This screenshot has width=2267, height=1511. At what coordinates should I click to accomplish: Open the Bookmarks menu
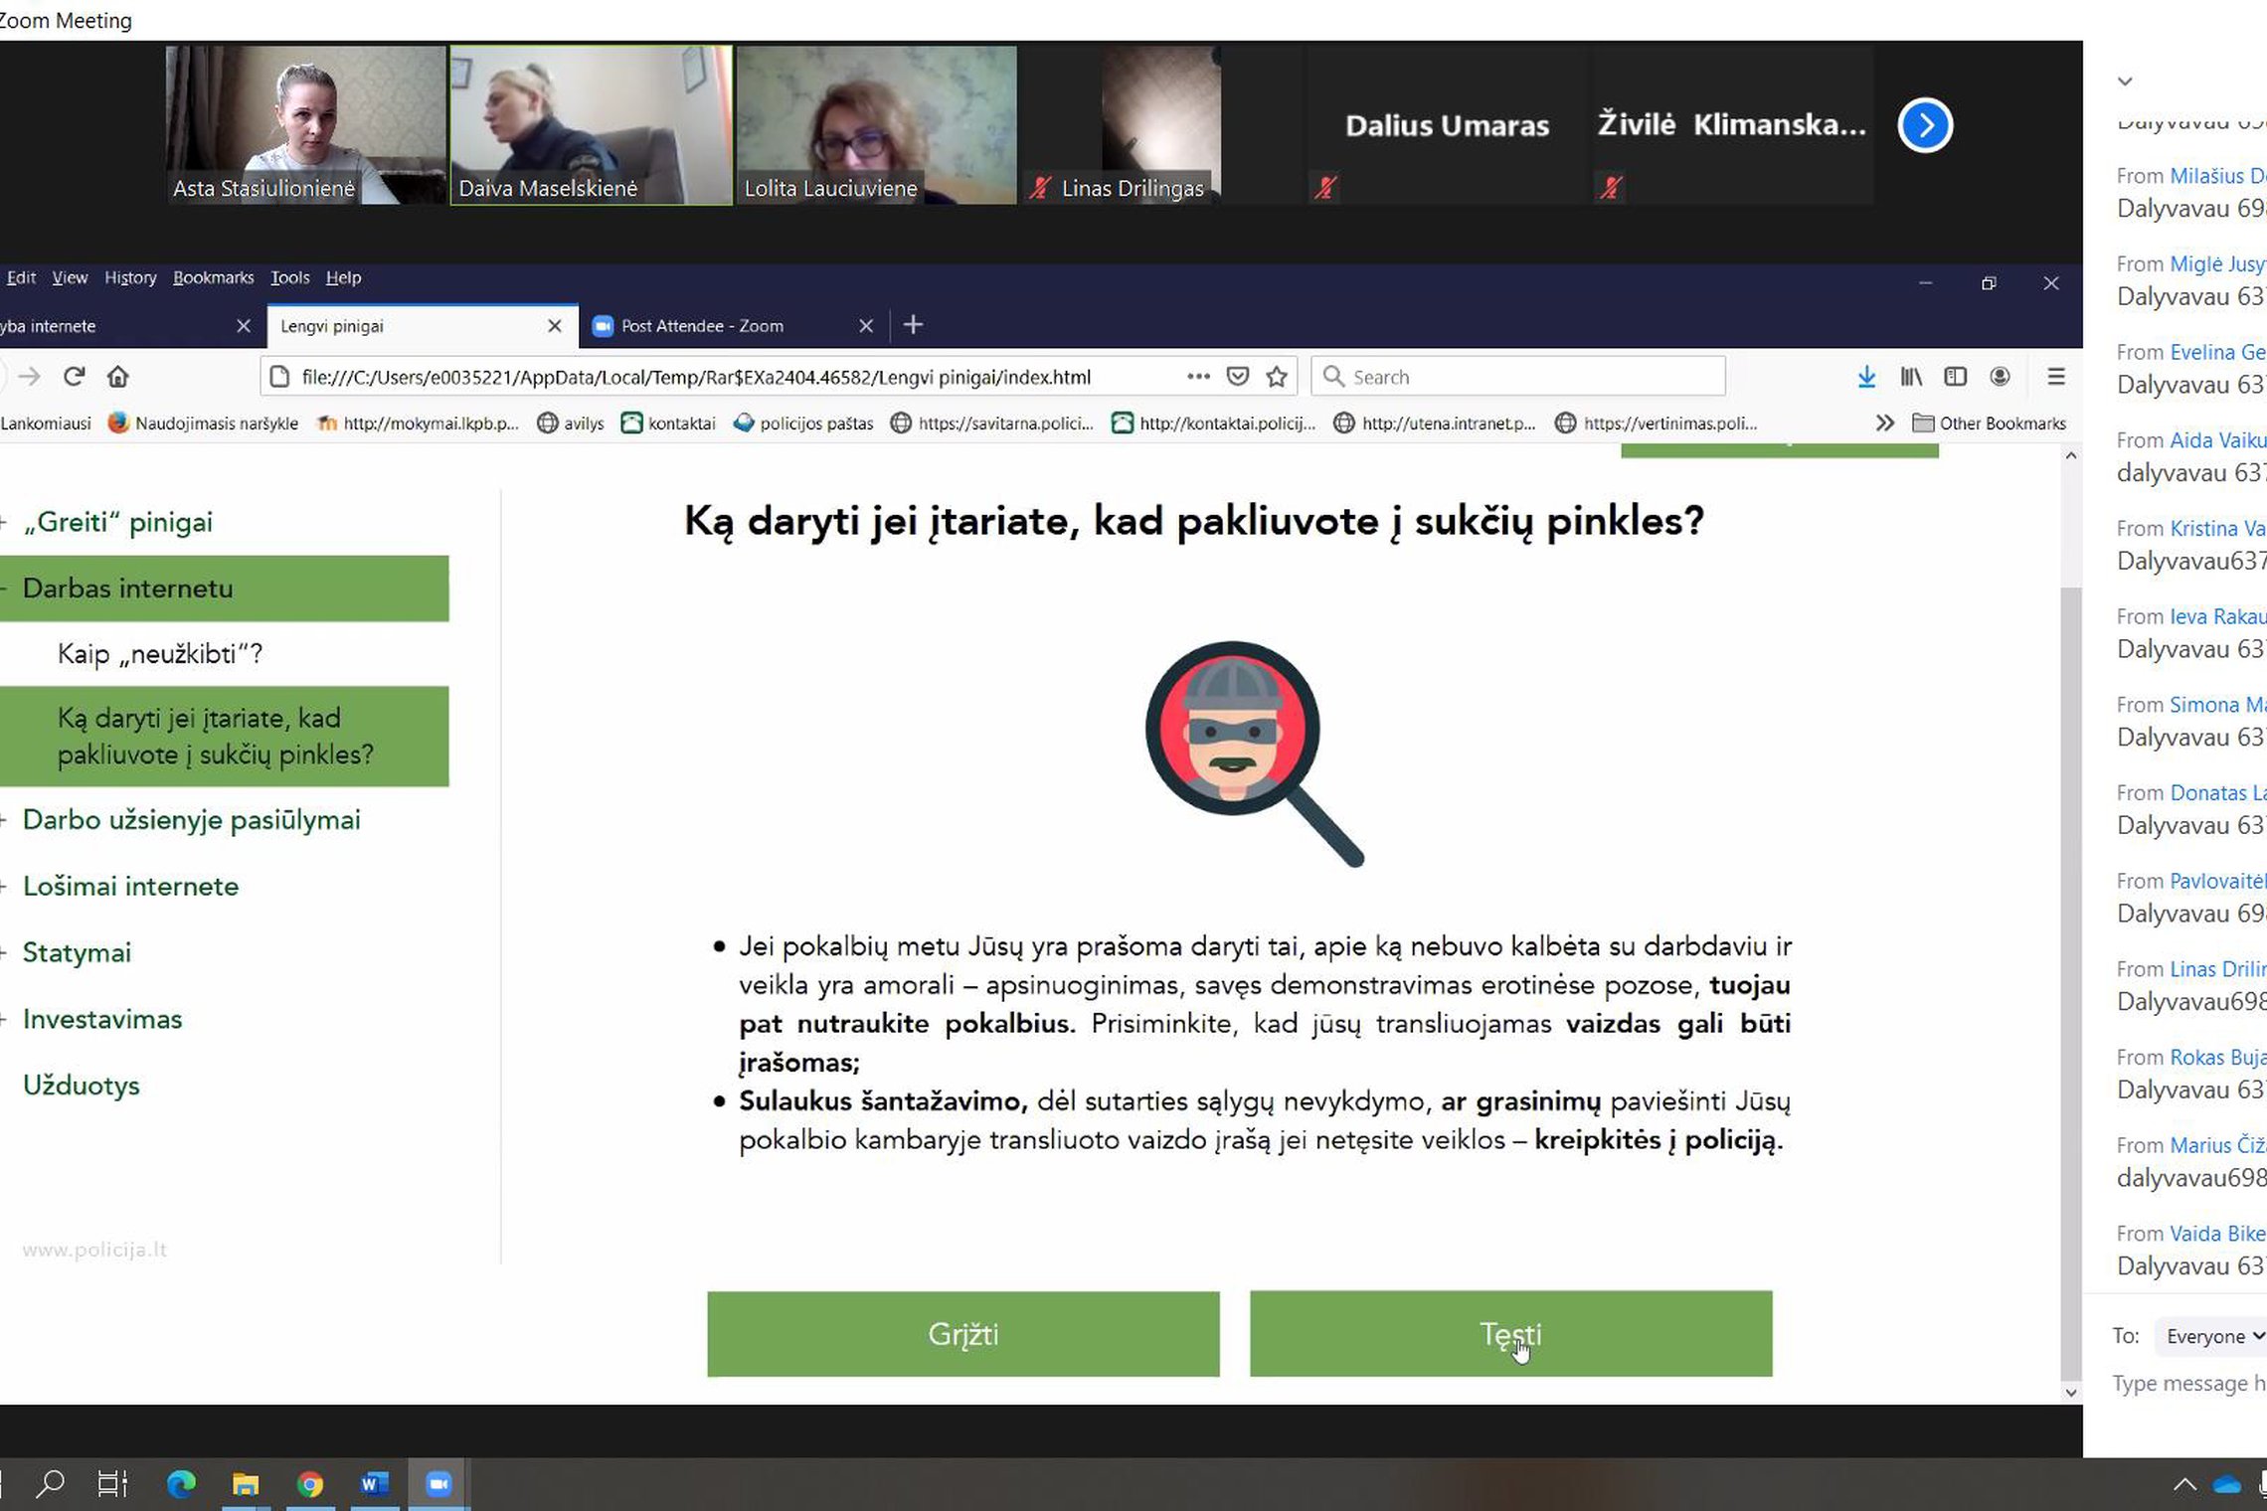point(213,277)
